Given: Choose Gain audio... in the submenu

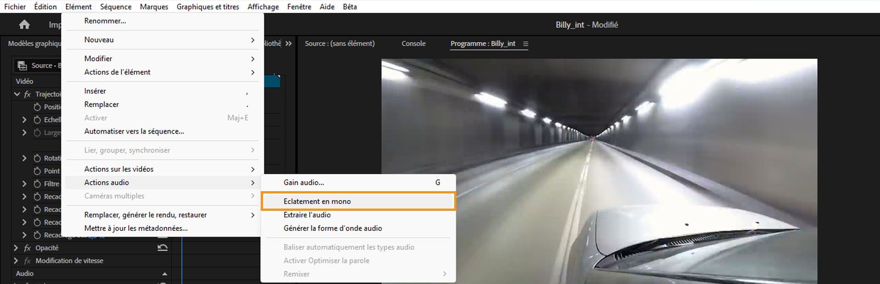Looking at the screenshot, I should [x=358, y=182].
